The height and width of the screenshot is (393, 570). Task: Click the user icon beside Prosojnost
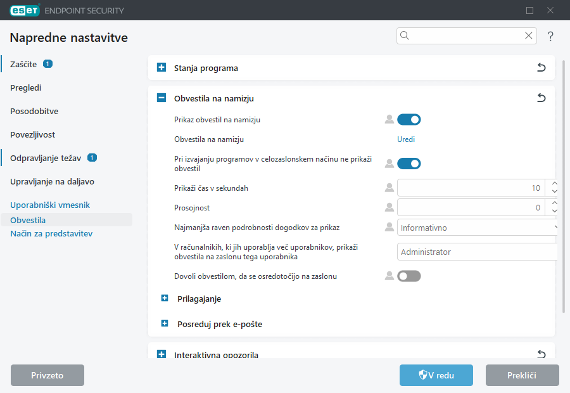389,207
